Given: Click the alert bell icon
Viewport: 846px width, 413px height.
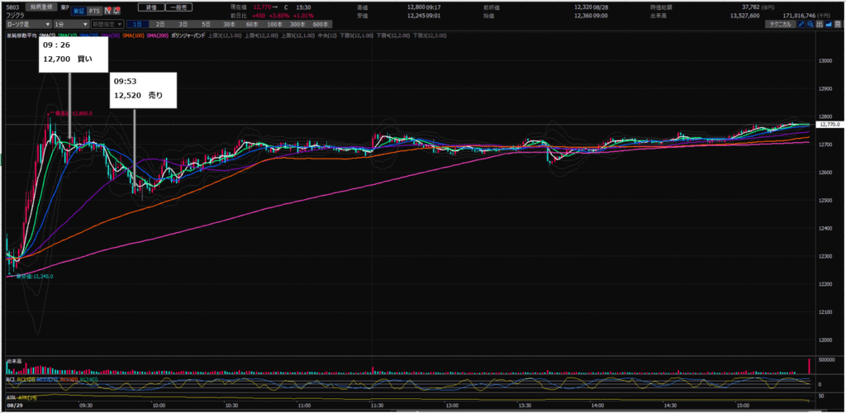Looking at the screenshot, I should pyautogui.click(x=116, y=11).
